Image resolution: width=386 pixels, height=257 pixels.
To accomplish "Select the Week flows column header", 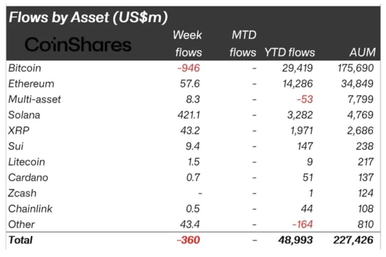I will 188,43.
